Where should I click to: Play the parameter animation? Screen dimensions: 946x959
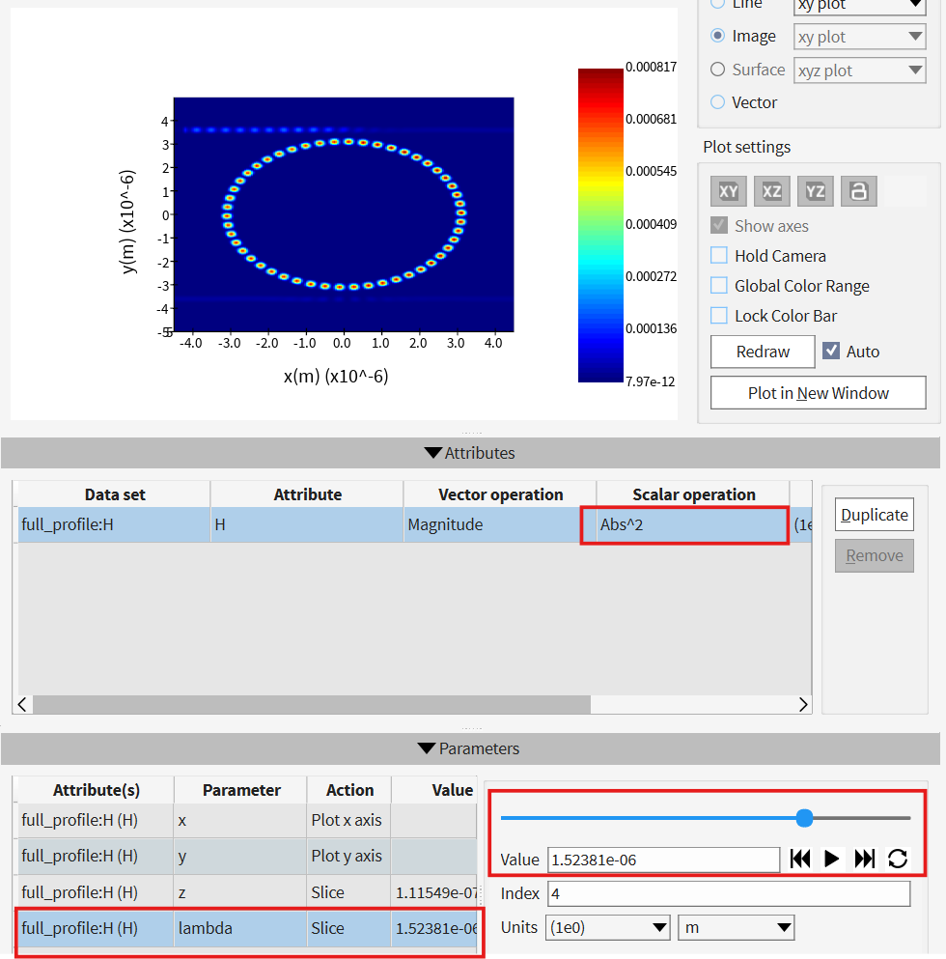(x=832, y=859)
